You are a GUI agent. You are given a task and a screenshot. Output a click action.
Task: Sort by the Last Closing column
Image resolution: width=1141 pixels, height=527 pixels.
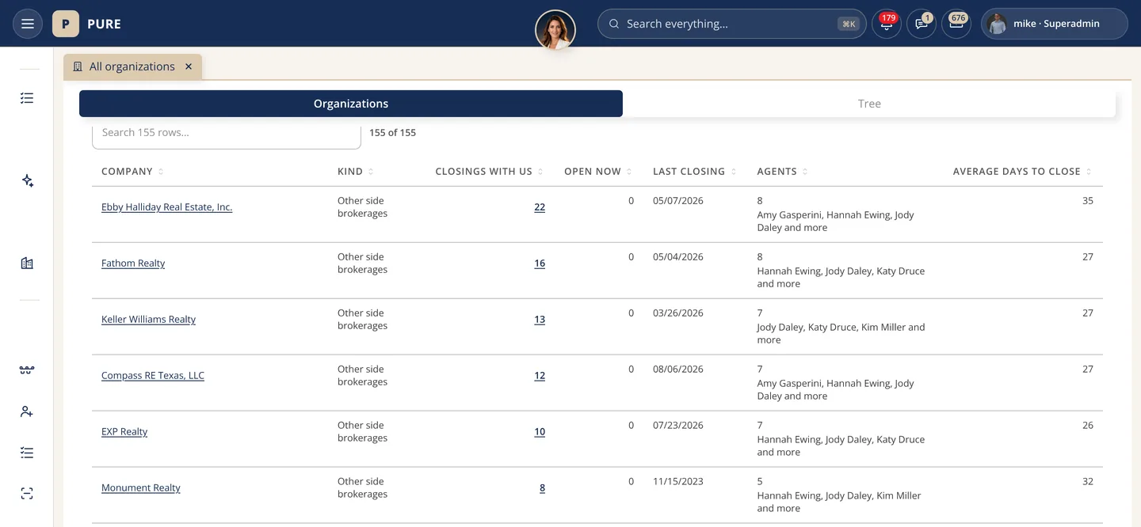[x=695, y=172]
